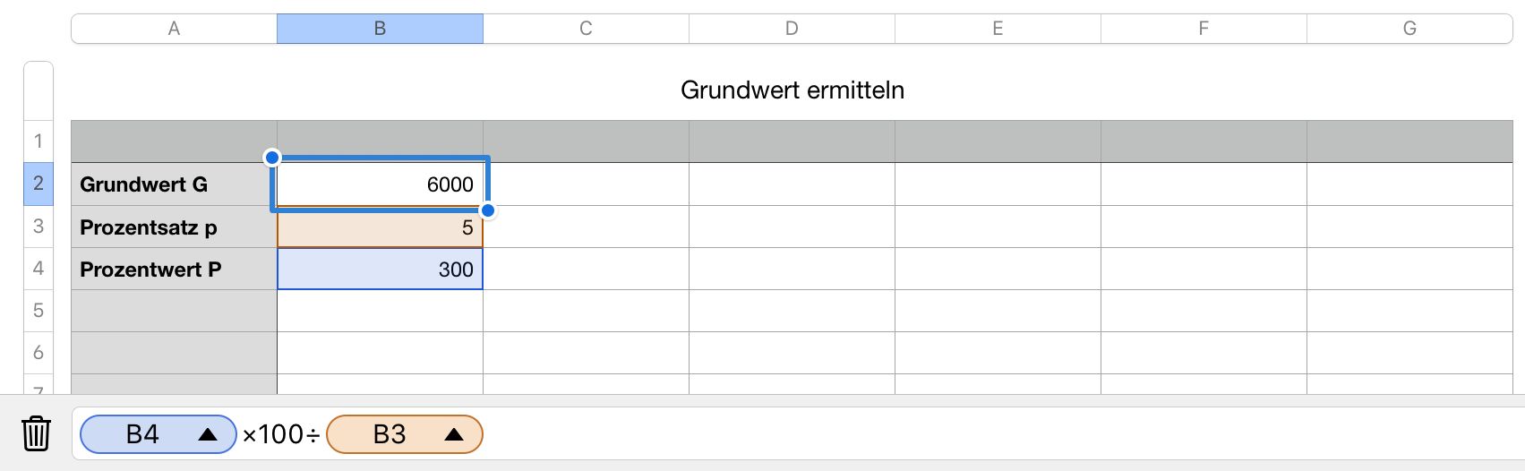Screen dimensions: 1525x471
Task: Click the Grundwert G label cell
Action: coord(175,184)
